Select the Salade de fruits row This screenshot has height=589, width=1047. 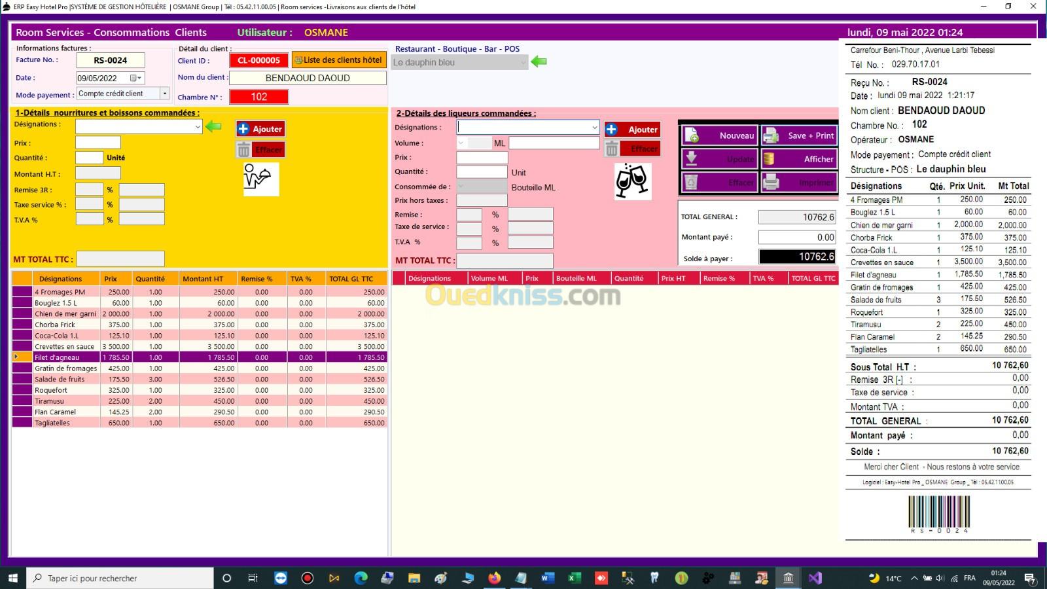(200, 379)
